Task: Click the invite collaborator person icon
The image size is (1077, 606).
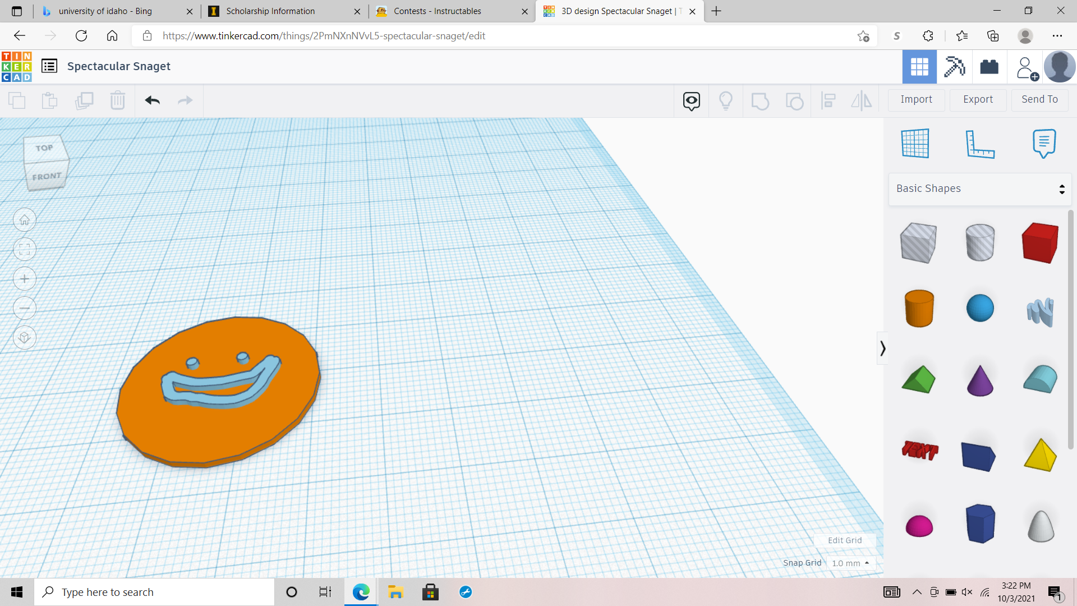Action: click(x=1027, y=68)
